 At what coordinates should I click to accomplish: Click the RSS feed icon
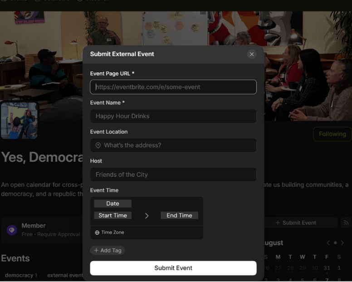tap(346, 223)
